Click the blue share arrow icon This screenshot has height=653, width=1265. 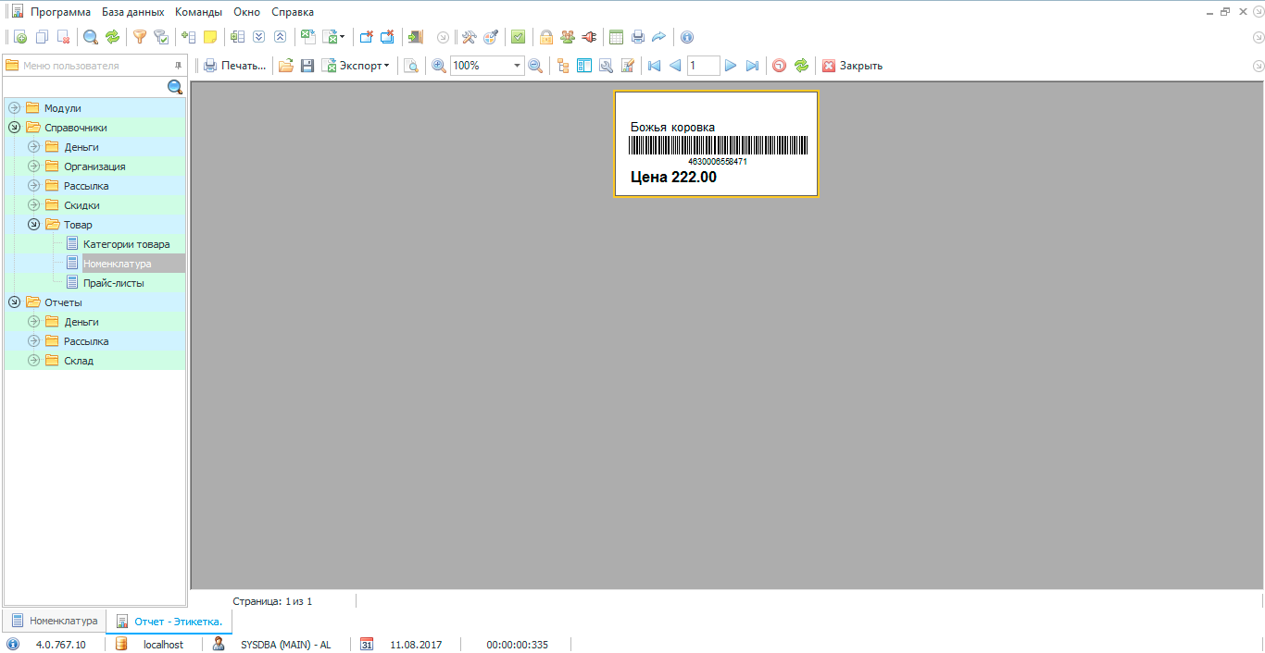click(x=658, y=37)
